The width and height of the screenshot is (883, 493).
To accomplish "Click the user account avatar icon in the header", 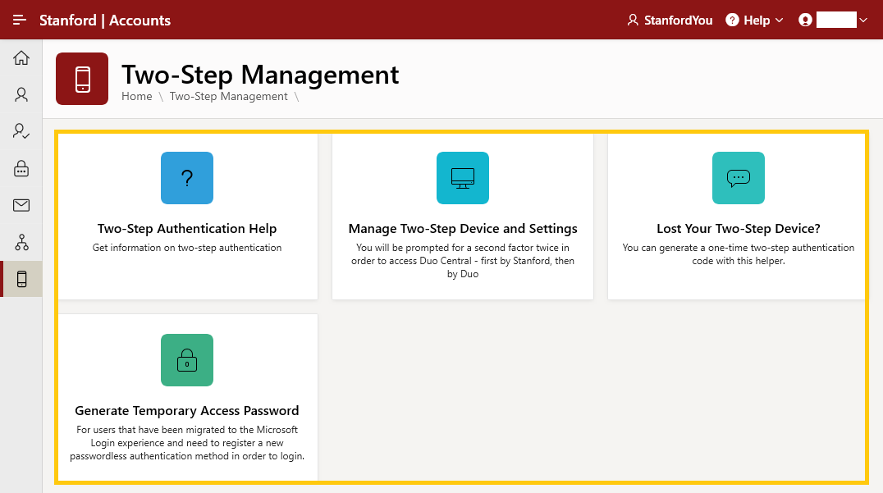I will [805, 21].
